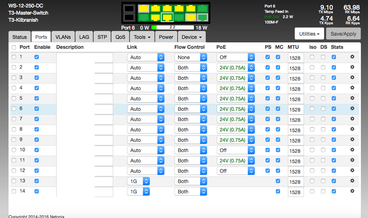
Task: Select port 12 jack in the port diagram
Action: pyautogui.click(x=202, y=17)
